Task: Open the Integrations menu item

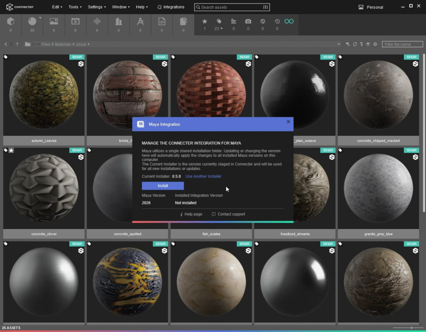Action: pos(171,7)
